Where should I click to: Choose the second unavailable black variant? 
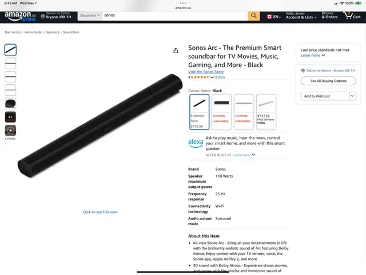(221, 112)
